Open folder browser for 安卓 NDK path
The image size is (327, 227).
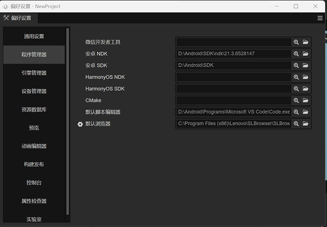306,54
